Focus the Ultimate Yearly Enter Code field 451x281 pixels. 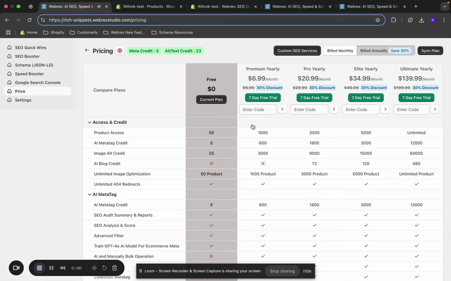point(412,109)
